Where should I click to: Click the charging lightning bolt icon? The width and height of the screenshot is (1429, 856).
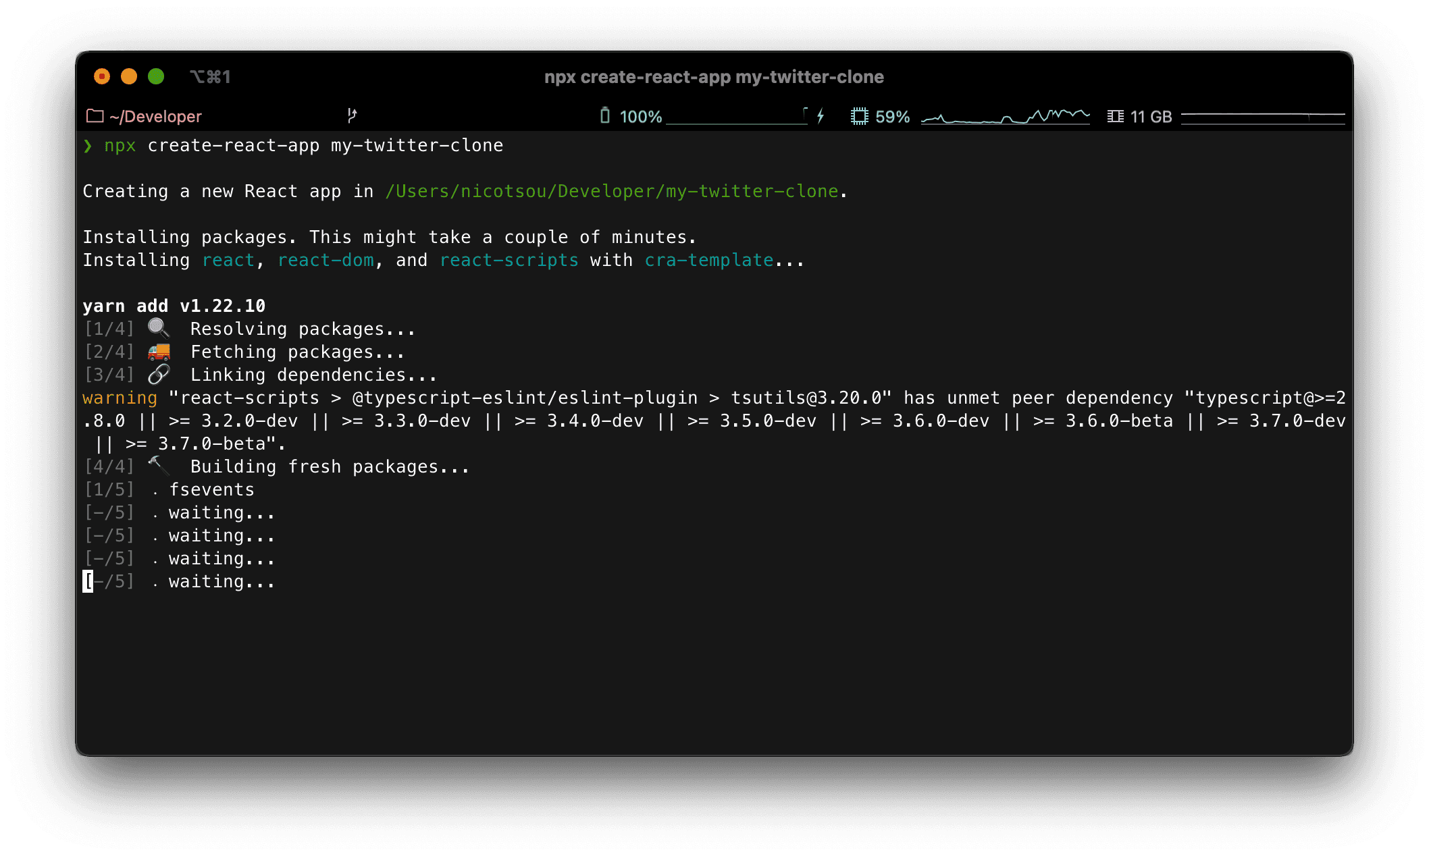click(x=821, y=116)
